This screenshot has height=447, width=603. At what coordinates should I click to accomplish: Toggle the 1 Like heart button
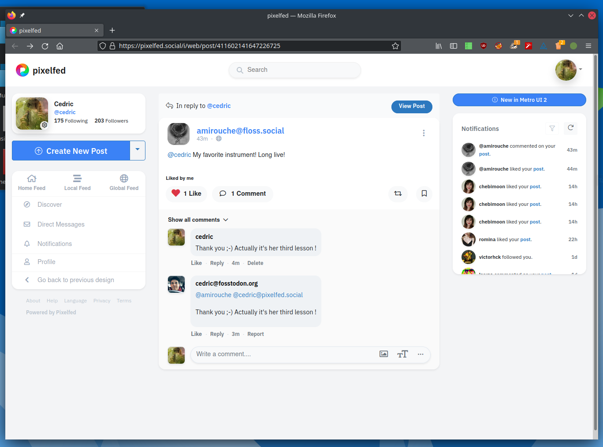pos(186,194)
